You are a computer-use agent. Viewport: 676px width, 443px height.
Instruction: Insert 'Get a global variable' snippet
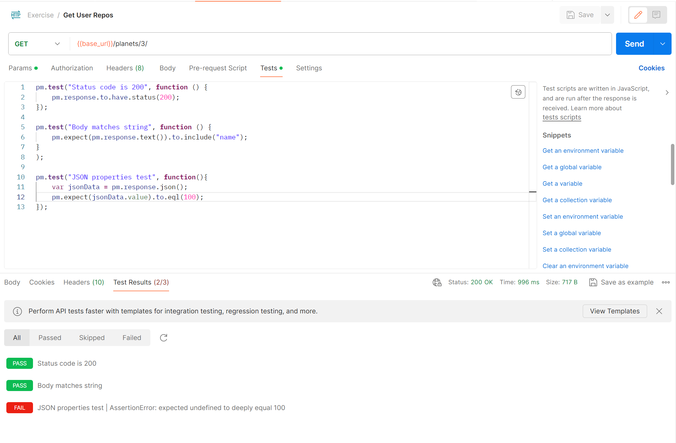point(572,167)
